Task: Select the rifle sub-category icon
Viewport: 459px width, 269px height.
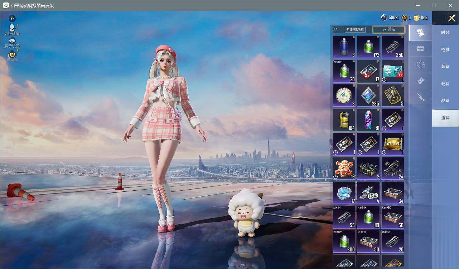Action: point(421,97)
